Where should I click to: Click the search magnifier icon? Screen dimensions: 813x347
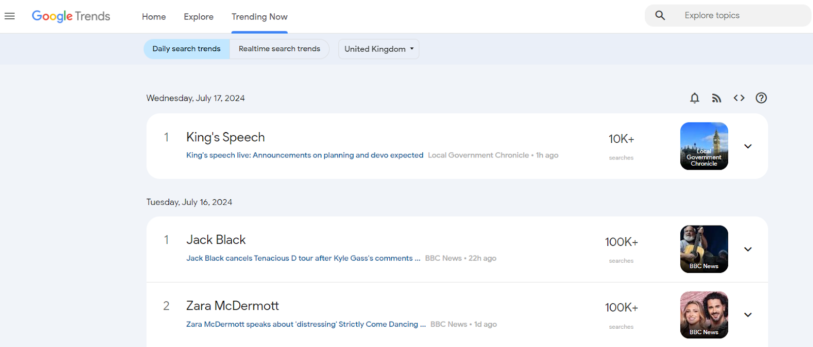point(660,15)
